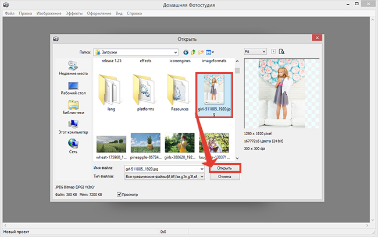Click the Открыть button

pyautogui.click(x=224, y=168)
